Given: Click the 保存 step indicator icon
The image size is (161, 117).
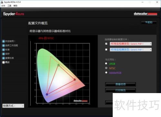Looking at the screenshot, I should 4,54.
